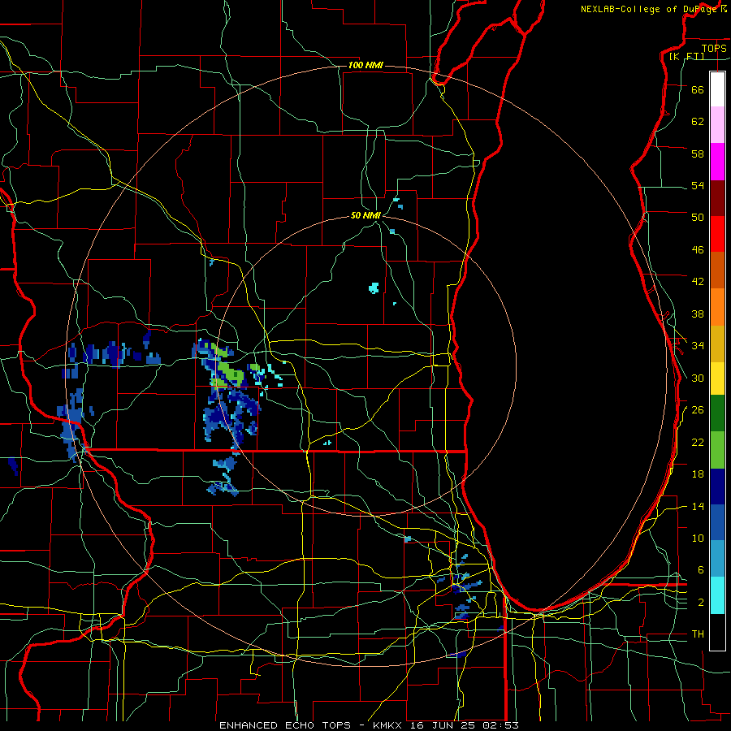Click the '22' legend value
Image resolution: width=731 pixels, height=731 pixels.
698,442
